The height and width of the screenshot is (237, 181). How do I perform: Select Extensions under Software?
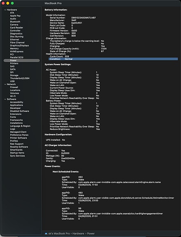click(16, 114)
